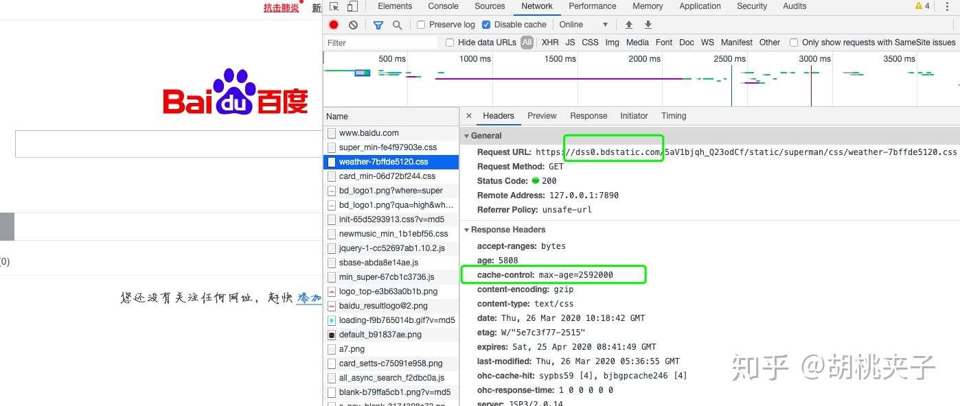Filter requests by Img type
Viewport: 960px width, 406px height.
coord(612,43)
